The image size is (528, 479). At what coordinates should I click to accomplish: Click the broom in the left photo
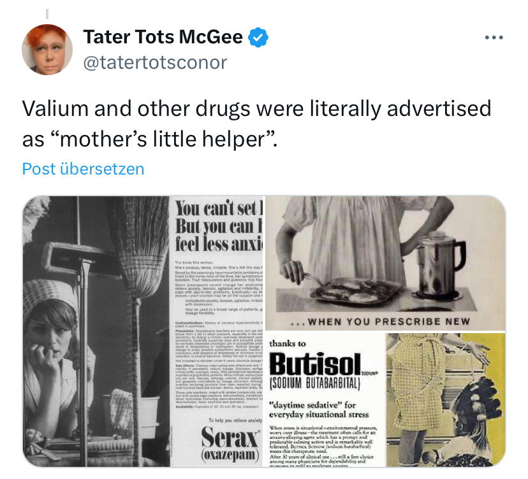pyautogui.click(x=140, y=303)
